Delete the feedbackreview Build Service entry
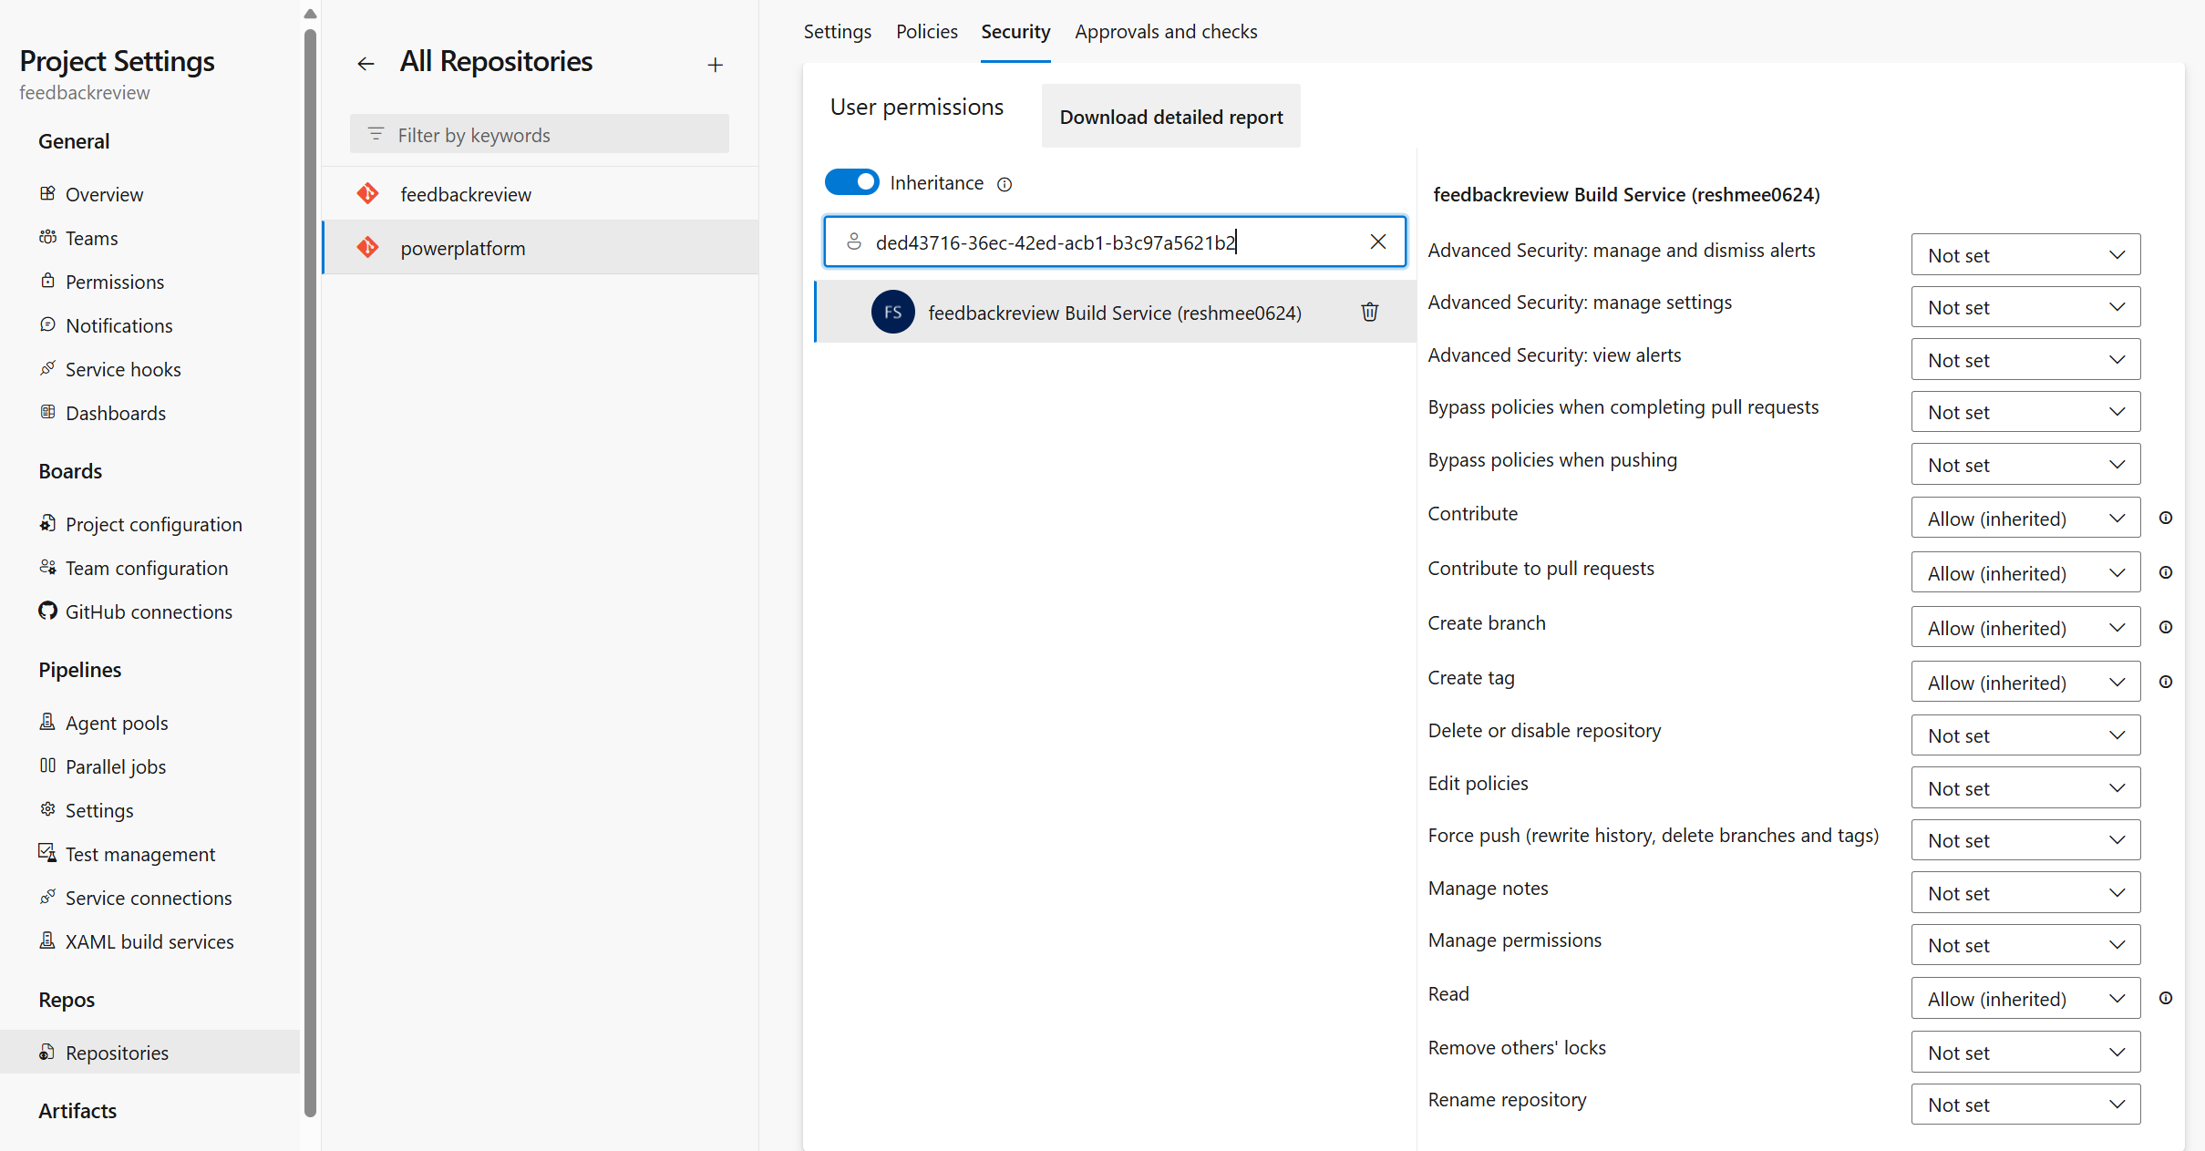This screenshot has width=2205, height=1151. click(x=1369, y=312)
